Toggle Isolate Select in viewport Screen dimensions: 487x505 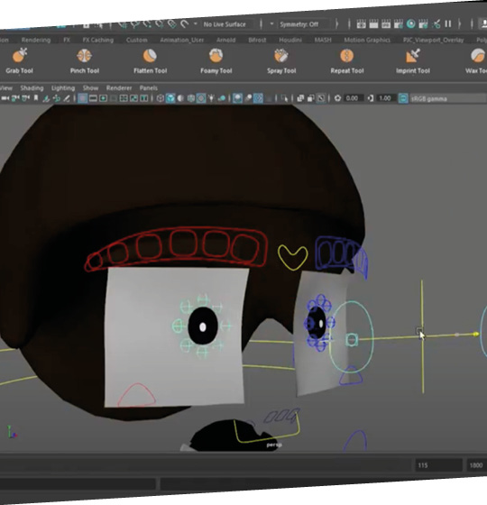click(x=284, y=98)
